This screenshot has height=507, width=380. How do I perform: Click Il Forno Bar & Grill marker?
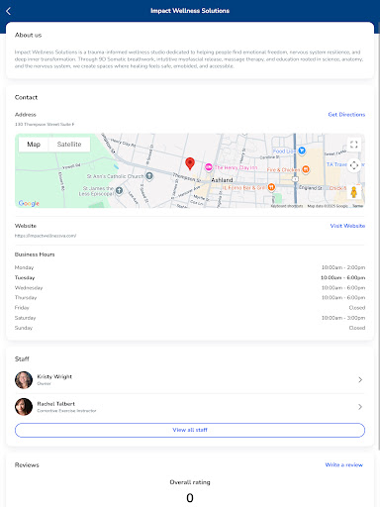point(271,187)
